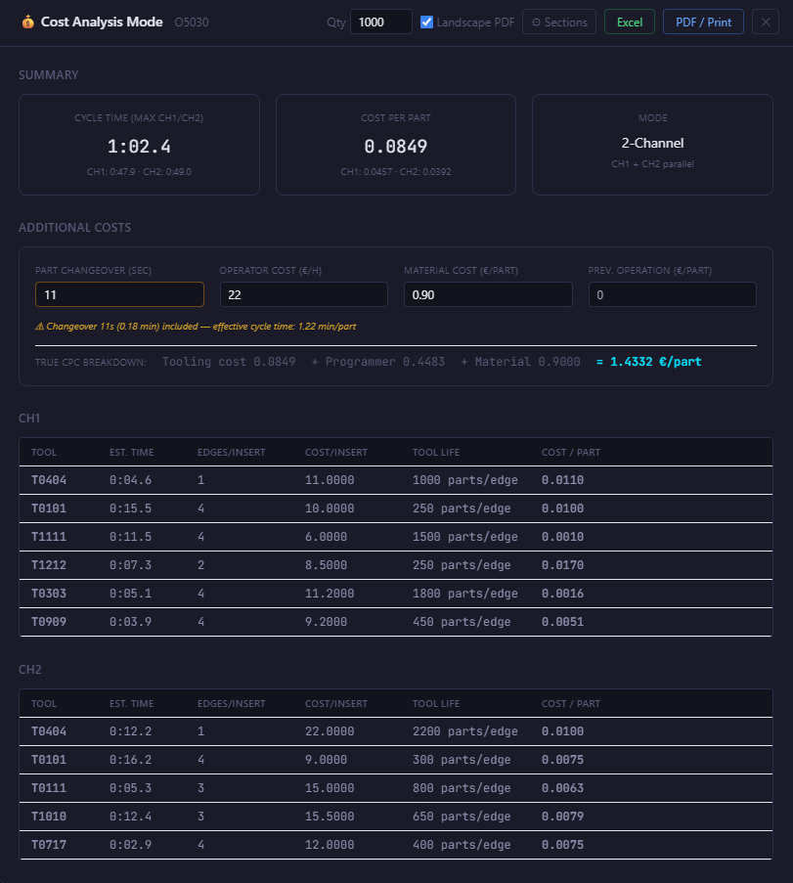Select T0909 tool row in CH1
The height and width of the screenshot is (883, 793).
395,622
